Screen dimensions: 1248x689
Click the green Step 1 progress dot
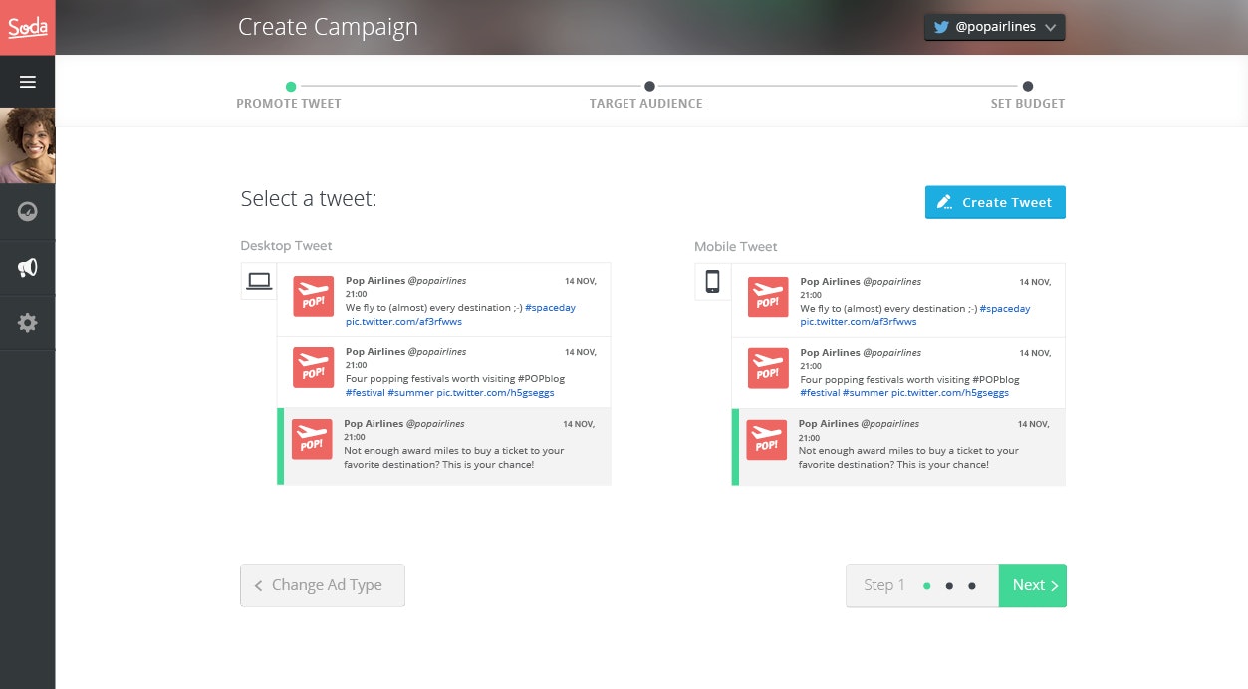[x=926, y=586]
